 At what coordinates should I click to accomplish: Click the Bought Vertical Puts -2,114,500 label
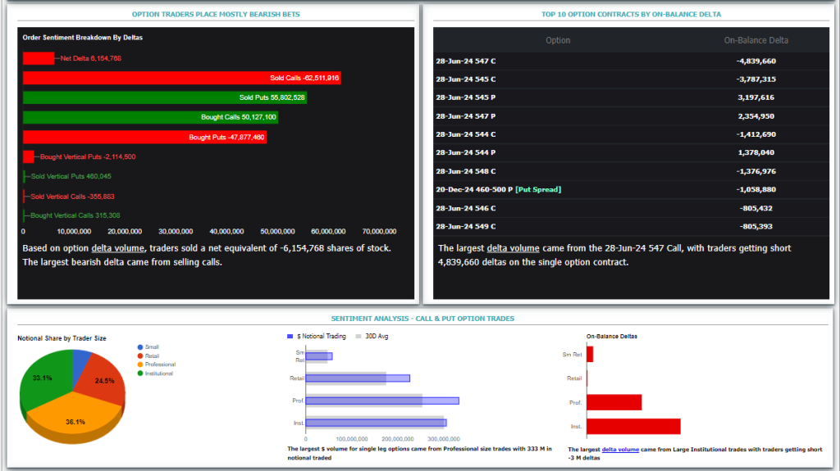coord(88,156)
